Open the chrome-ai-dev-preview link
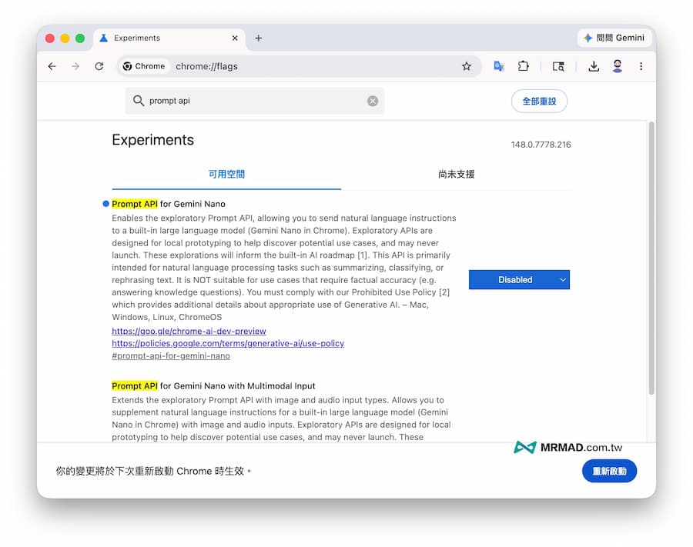This screenshot has width=693, height=547. click(x=189, y=331)
